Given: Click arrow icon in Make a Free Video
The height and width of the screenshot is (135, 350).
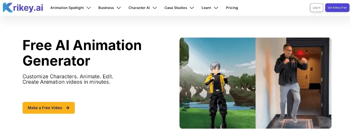Looking at the screenshot, I should (68, 108).
